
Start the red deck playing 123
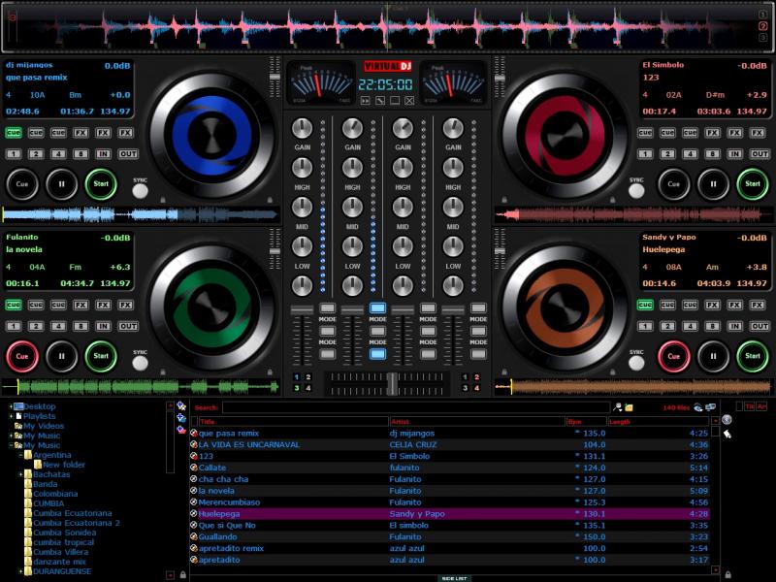[753, 184]
